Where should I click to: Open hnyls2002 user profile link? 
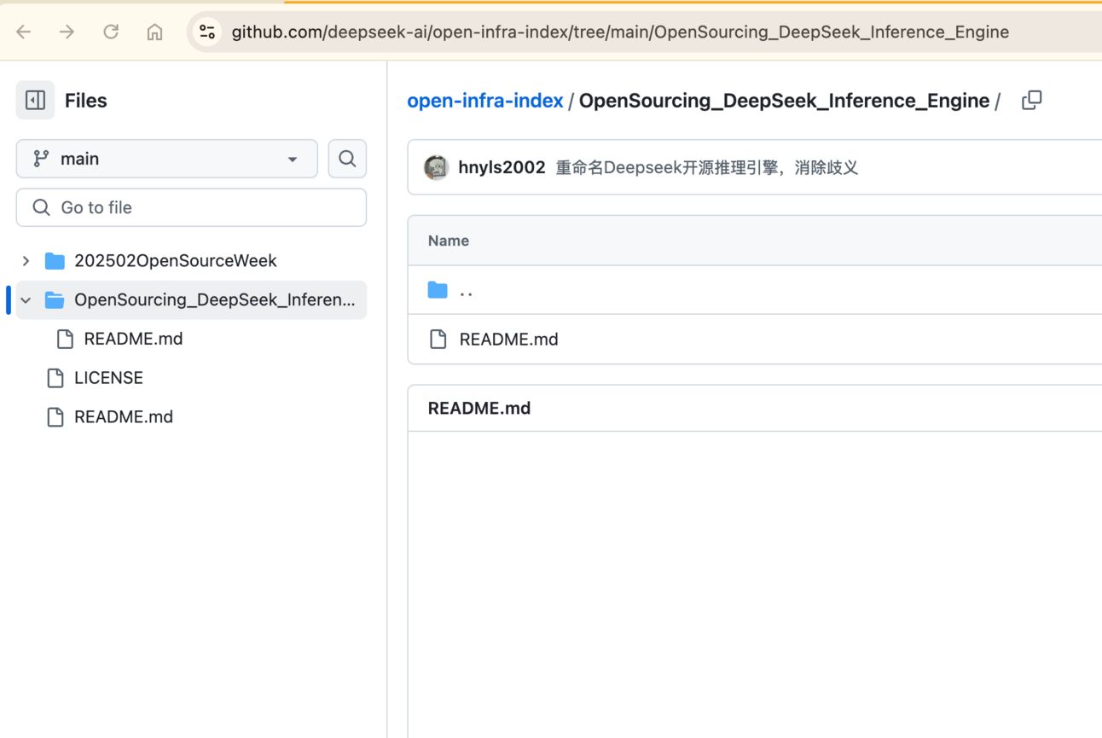[x=502, y=167]
